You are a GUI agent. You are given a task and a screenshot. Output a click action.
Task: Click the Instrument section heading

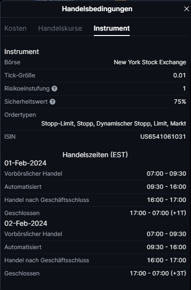pyautogui.click(x=21, y=52)
